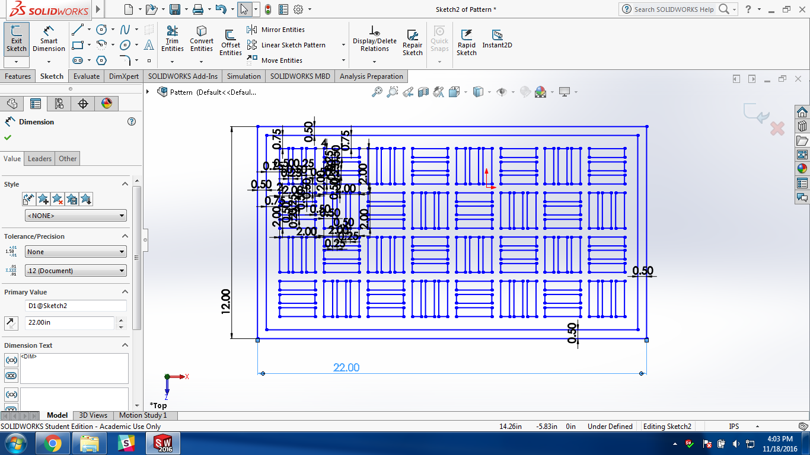The height and width of the screenshot is (455, 810).
Task: Open the Evaluate ribbon tab
Action: (x=87, y=76)
